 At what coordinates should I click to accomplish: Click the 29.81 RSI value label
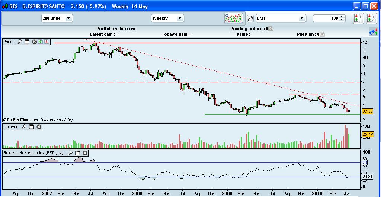[367, 177]
